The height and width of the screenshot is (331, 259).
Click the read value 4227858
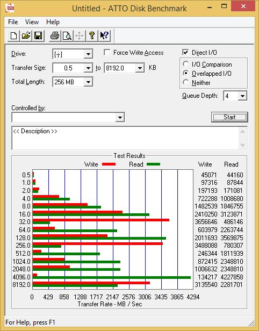(x=232, y=277)
